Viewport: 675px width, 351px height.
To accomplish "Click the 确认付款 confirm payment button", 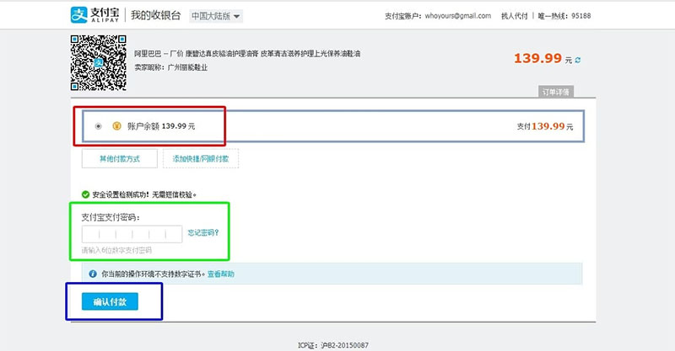I will coord(110,301).
